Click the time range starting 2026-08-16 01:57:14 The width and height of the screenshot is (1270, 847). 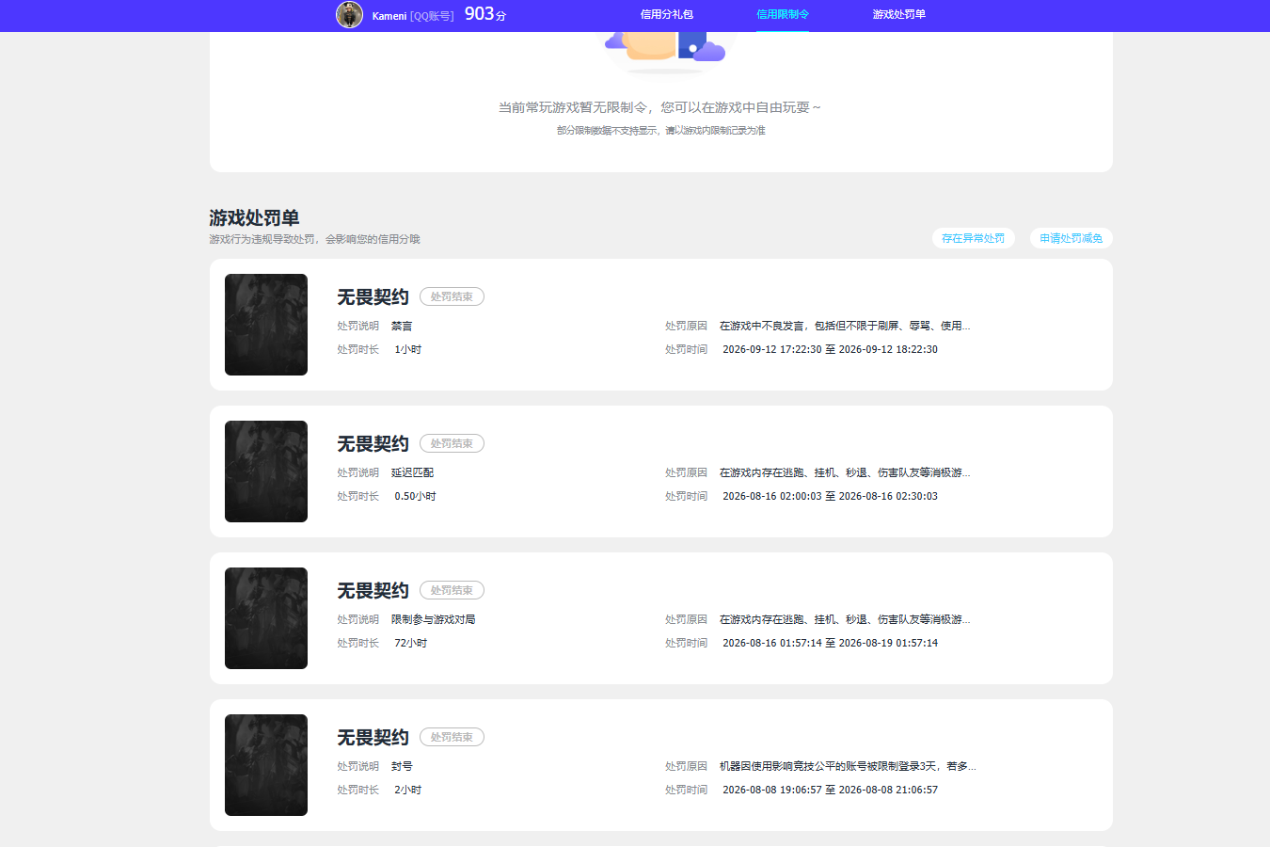(830, 643)
